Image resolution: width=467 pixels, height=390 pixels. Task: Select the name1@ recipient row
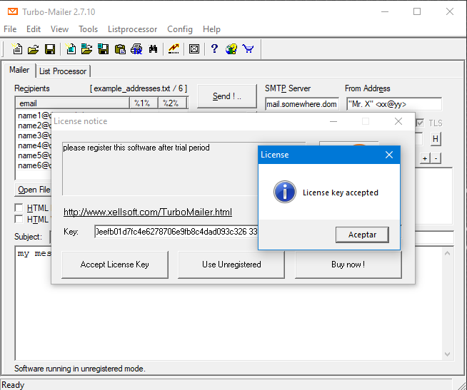tap(34, 116)
